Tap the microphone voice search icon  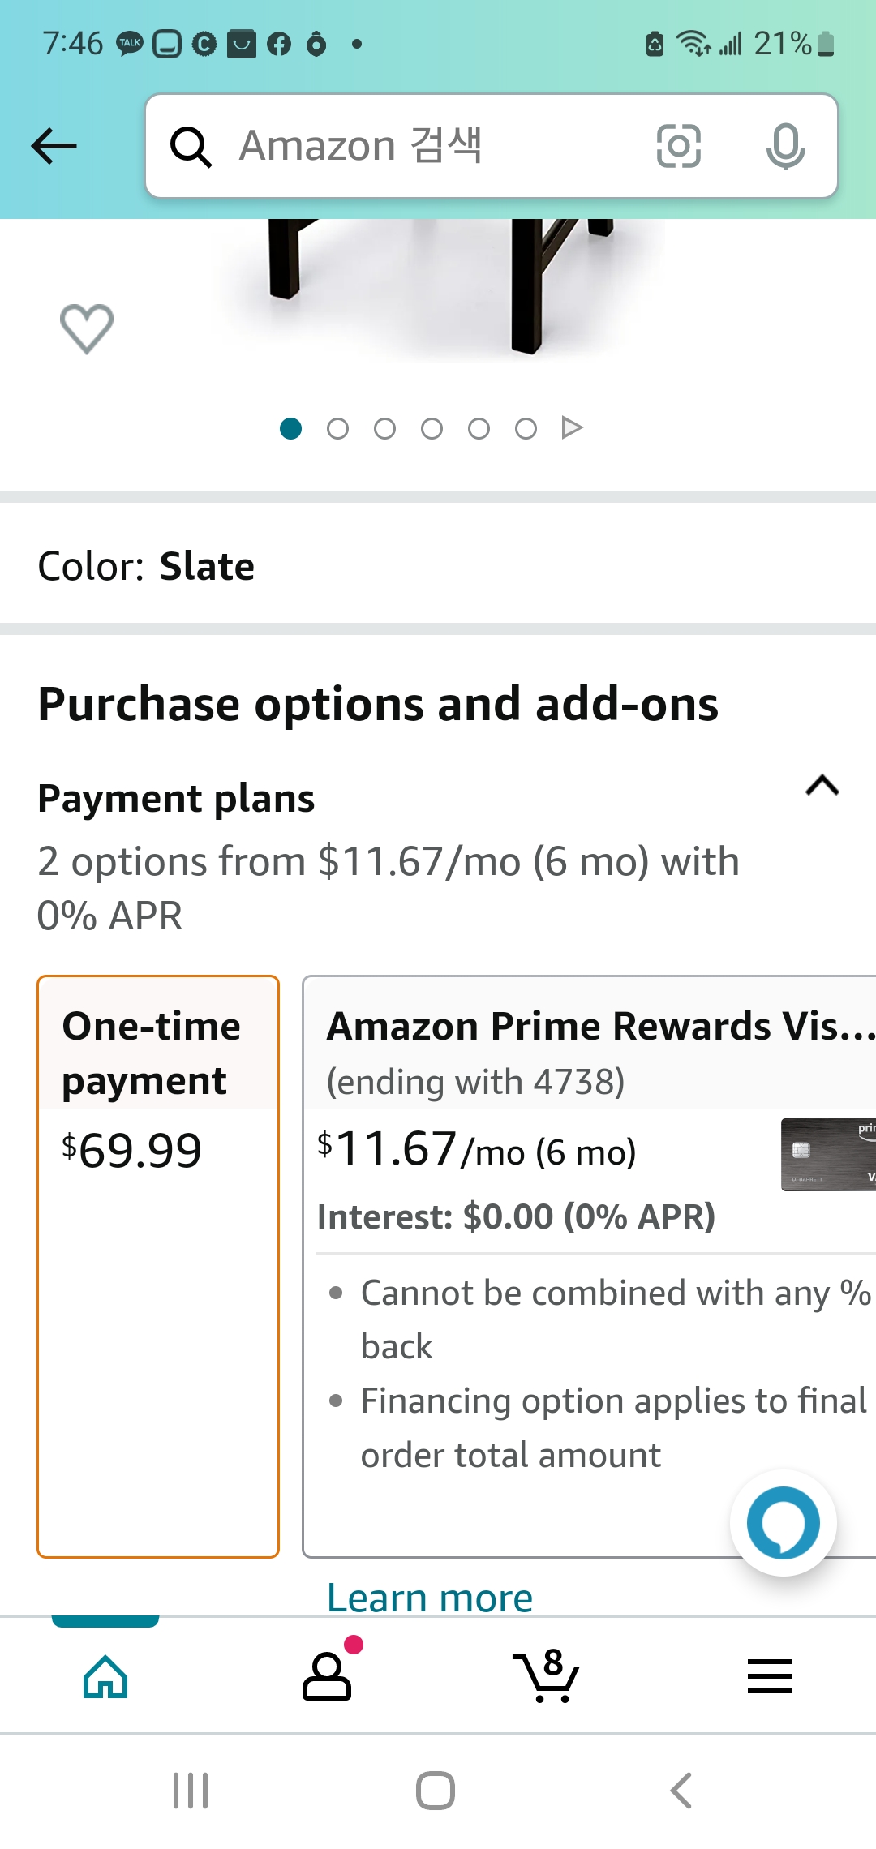[785, 146]
